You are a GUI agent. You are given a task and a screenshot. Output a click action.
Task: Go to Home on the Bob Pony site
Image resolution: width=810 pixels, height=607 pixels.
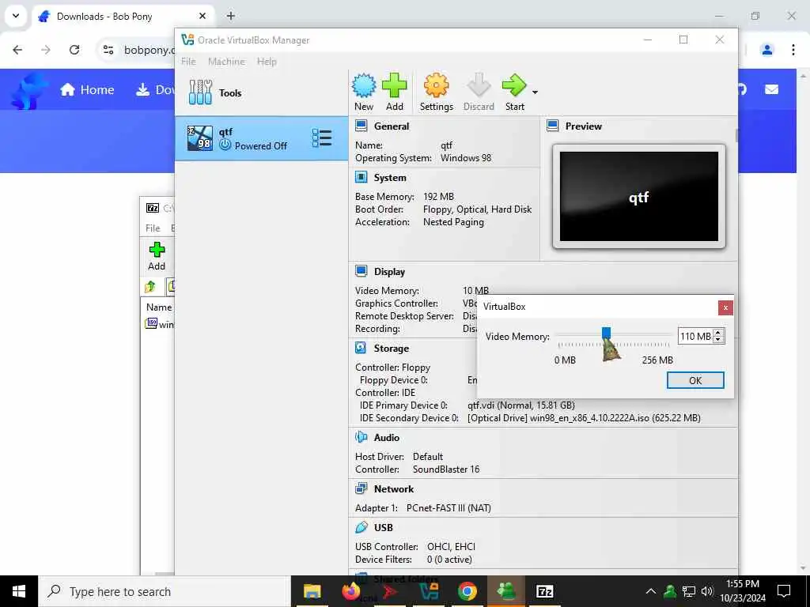[87, 90]
